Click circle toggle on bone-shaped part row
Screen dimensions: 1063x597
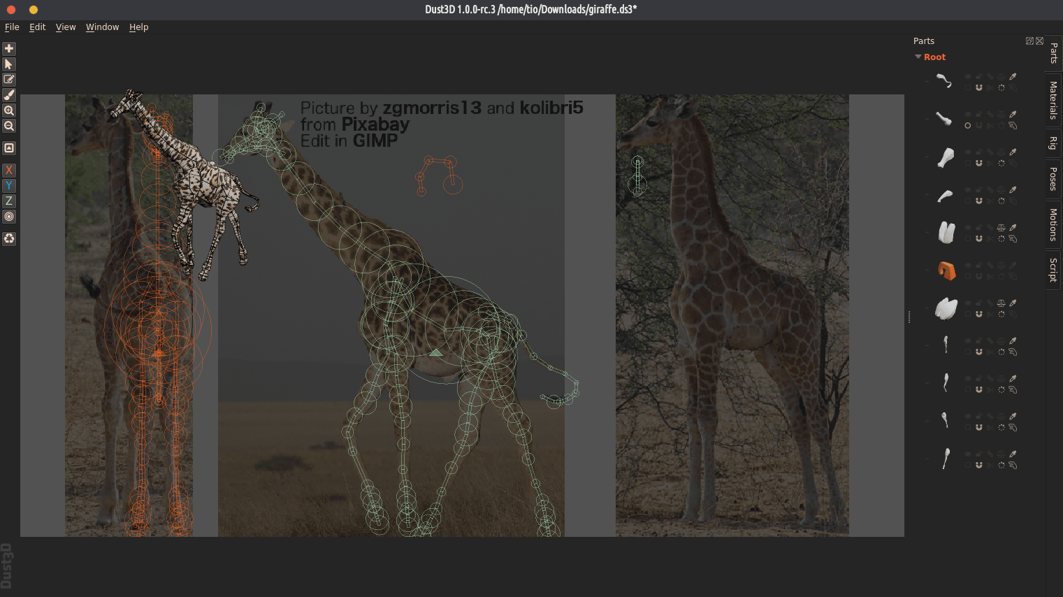coord(968,125)
